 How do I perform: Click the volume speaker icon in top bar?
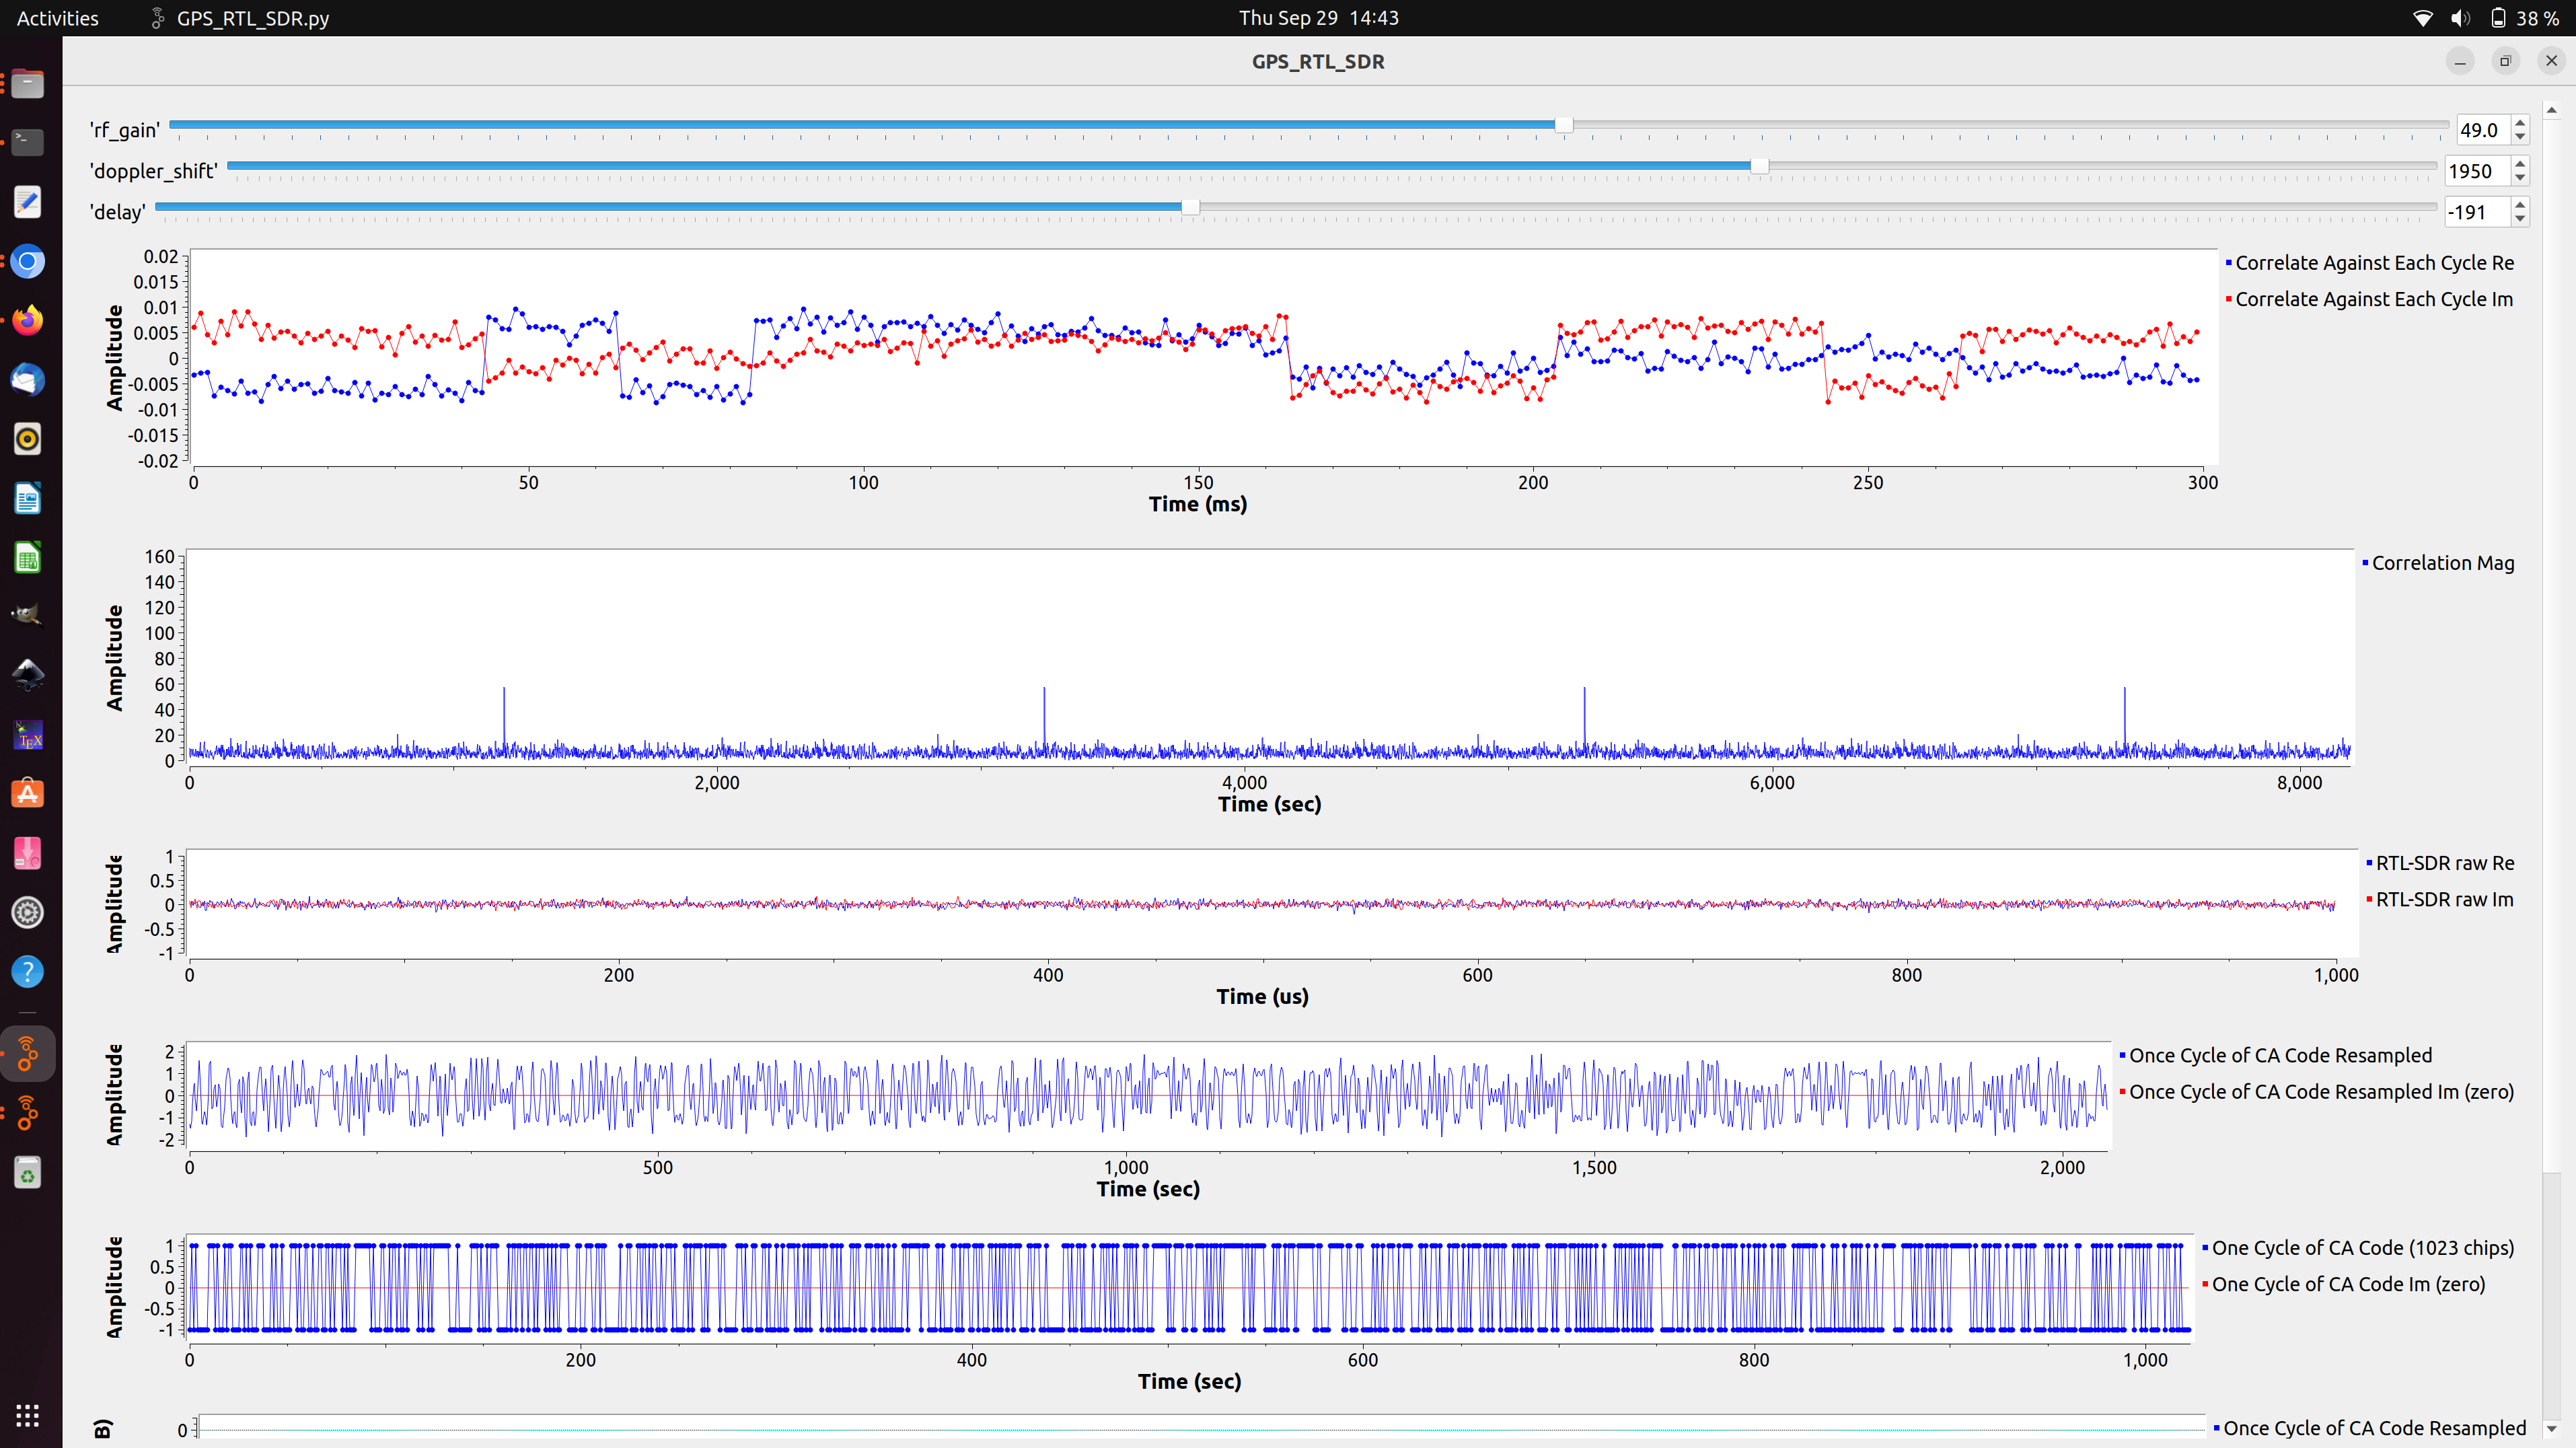(x=2460, y=18)
